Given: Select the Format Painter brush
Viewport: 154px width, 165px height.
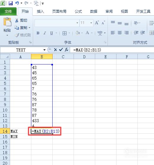Looking at the screenshot, I should point(17,35).
